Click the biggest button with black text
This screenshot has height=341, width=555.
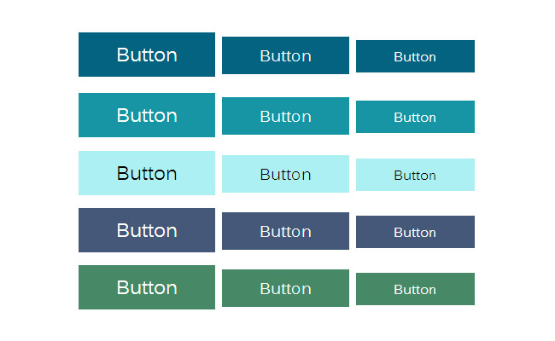pos(147,173)
